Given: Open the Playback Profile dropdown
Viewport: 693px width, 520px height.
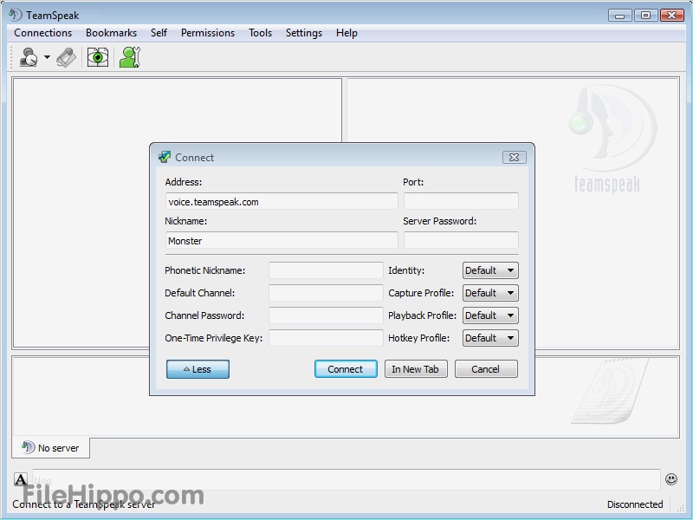Looking at the screenshot, I should click(490, 315).
